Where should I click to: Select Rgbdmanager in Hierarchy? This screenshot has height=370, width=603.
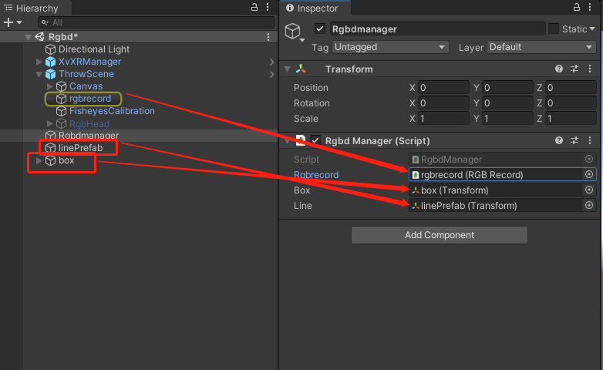[x=89, y=136]
